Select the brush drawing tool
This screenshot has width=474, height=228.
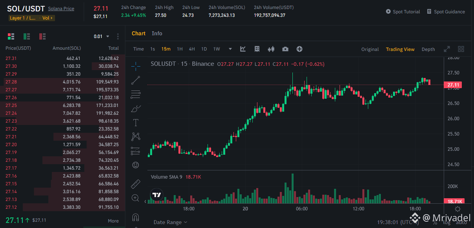pos(136,109)
